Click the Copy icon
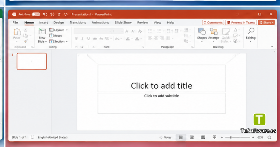The height and width of the screenshot is (147, 280). tap(26, 36)
